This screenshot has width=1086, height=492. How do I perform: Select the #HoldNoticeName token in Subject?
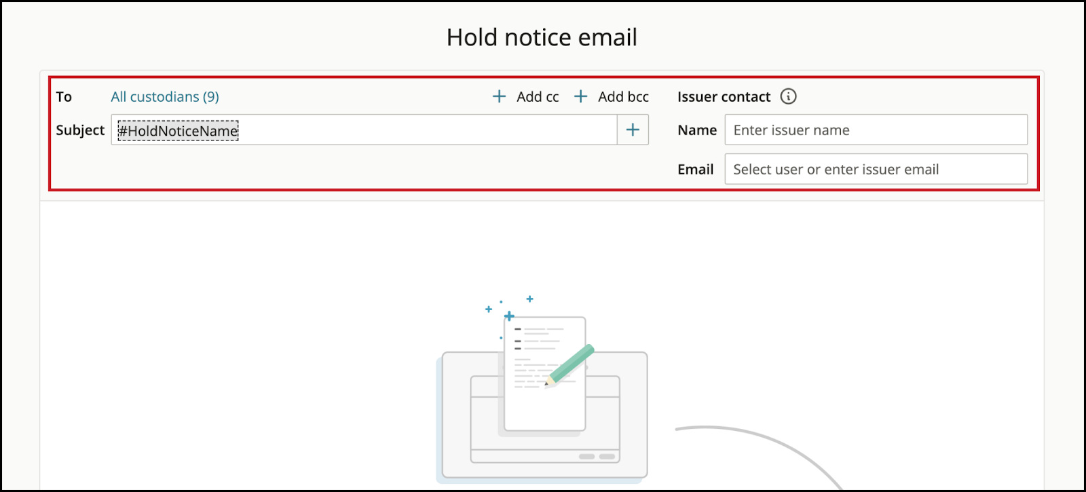178,130
